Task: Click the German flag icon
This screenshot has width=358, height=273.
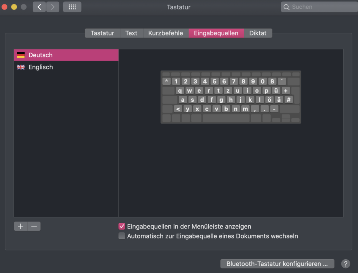Action: pyautogui.click(x=21, y=55)
